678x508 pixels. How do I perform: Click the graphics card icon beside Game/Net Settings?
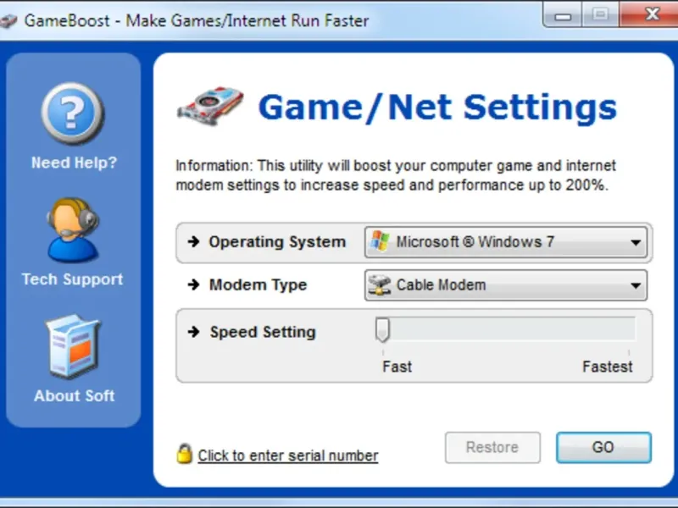coord(210,107)
